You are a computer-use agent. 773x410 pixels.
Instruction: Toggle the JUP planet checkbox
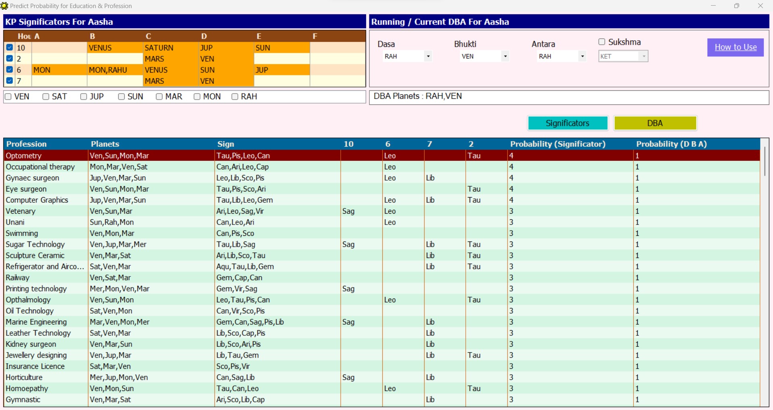click(83, 97)
